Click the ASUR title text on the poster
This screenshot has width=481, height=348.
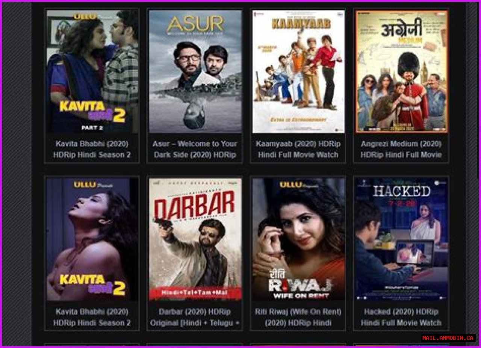point(195,24)
